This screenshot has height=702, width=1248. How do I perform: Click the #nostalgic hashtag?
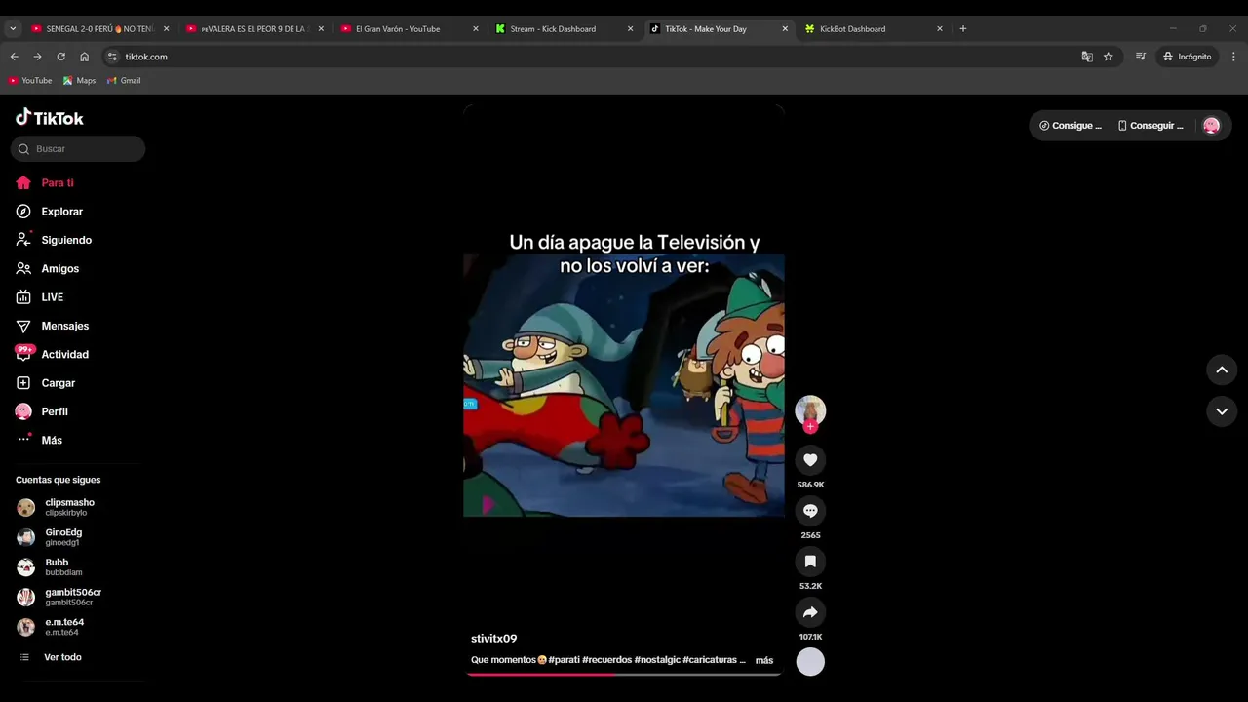tap(657, 660)
